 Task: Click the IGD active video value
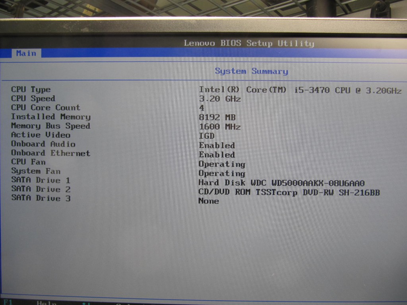(207, 136)
